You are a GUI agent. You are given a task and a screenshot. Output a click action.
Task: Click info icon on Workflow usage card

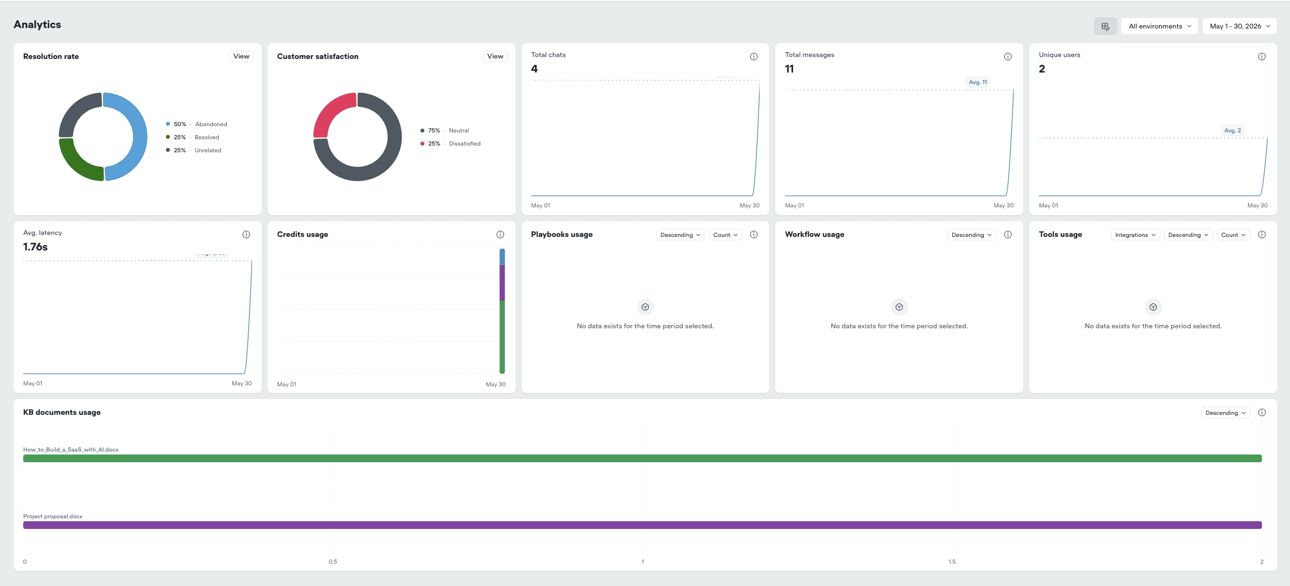[x=1008, y=234]
